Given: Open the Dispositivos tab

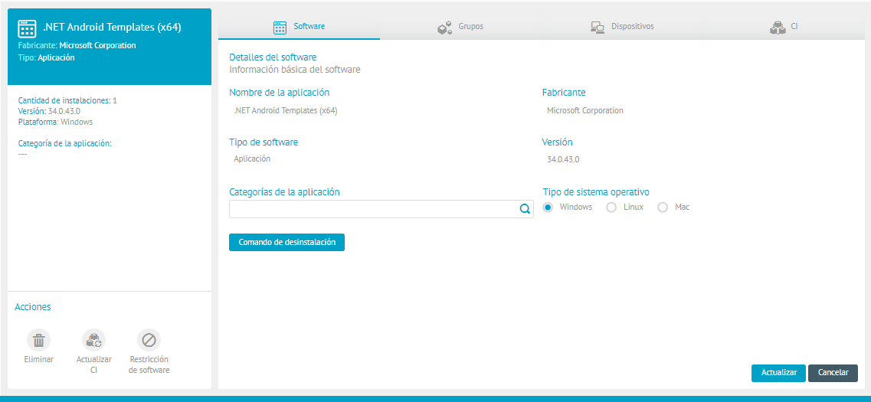Looking at the screenshot, I should point(632,27).
